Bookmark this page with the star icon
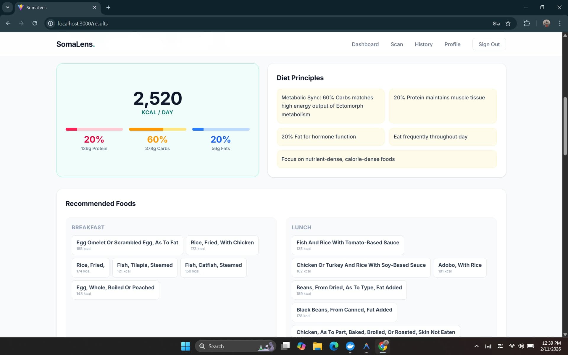Image resolution: width=568 pixels, height=355 pixels. pyautogui.click(x=508, y=23)
